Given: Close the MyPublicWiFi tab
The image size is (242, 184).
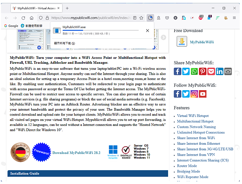Looking at the screenshot, I should 58,8.
